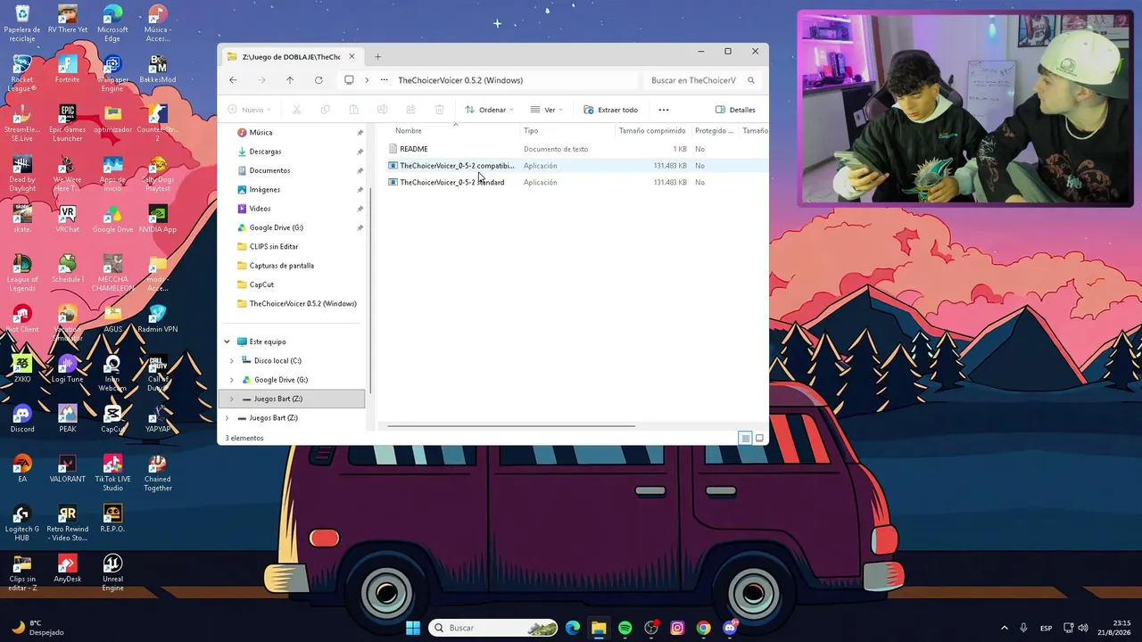Click the horizontal scrollbar in file list

tap(510, 426)
